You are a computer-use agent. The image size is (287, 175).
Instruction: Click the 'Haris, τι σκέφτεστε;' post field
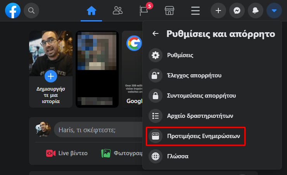[98, 130]
